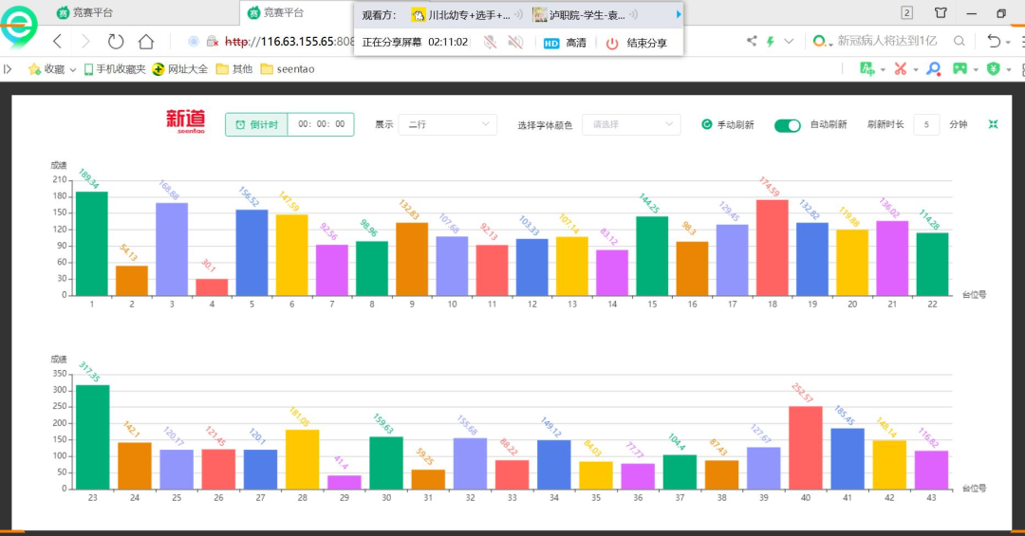The width and height of the screenshot is (1025, 536).
Task: Click the fullscreen icon beside 分钟
Action: pyautogui.click(x=993, y=124)
